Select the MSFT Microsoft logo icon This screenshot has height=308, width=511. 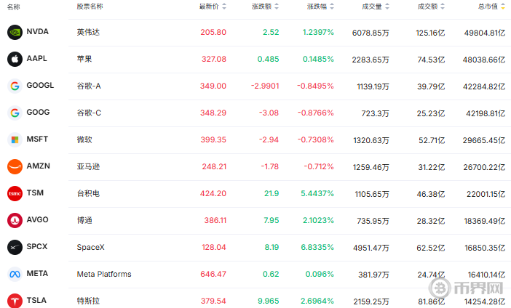click(15, 140)
